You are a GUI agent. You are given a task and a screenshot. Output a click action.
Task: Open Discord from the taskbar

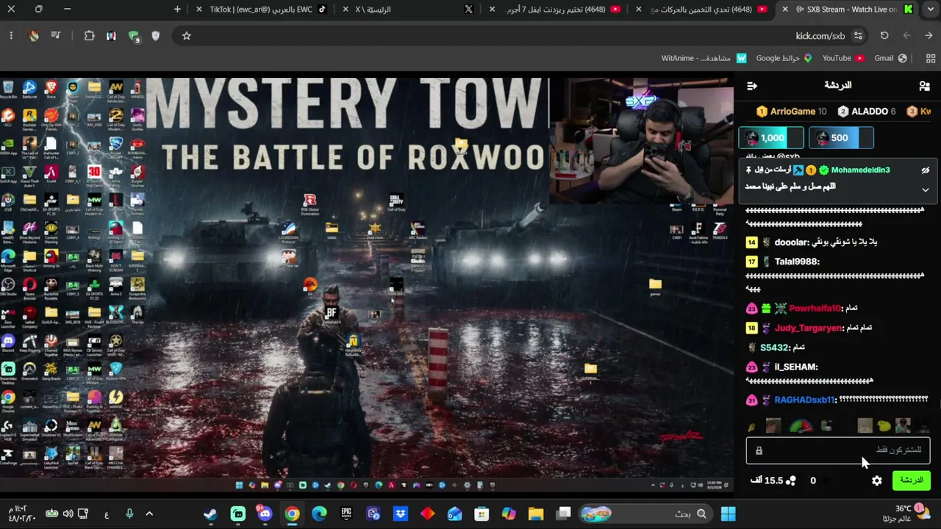coord(265,514)
